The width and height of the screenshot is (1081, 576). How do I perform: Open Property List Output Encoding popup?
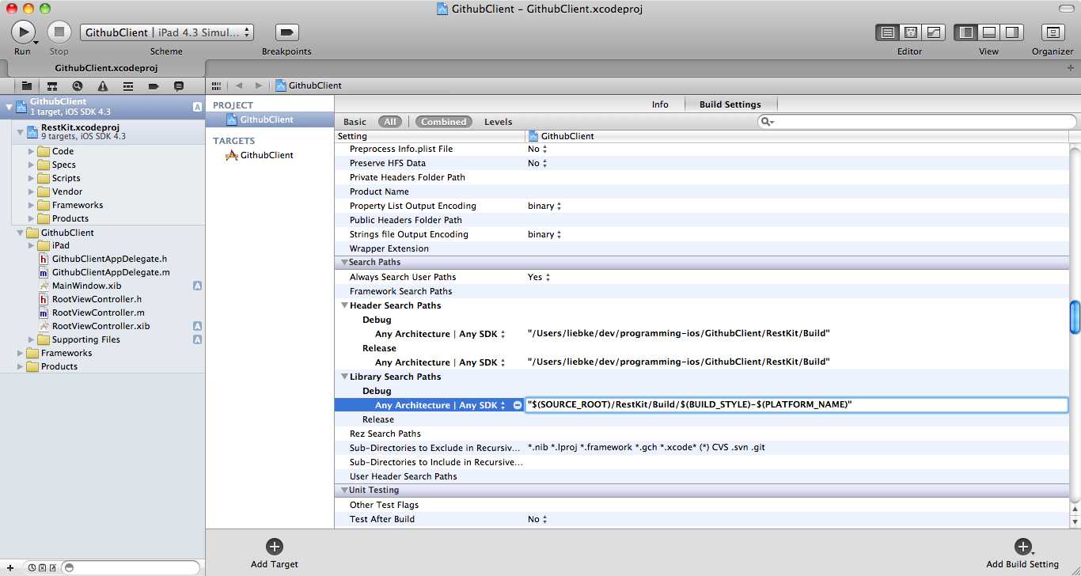point(544,206)
